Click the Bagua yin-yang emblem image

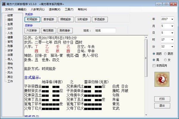(162, 79)
